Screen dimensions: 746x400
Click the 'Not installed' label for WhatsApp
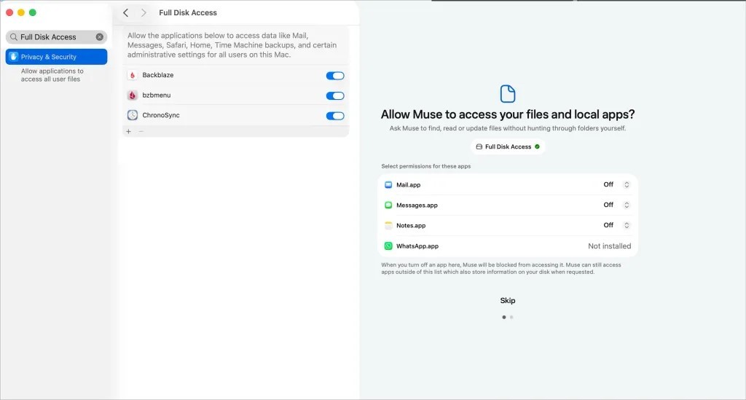(610, 246)
